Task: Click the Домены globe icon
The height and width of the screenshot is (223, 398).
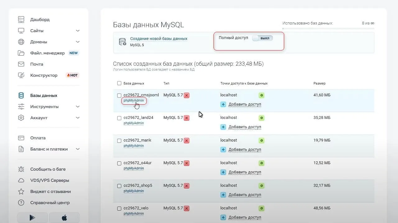Action: [21, 42]
